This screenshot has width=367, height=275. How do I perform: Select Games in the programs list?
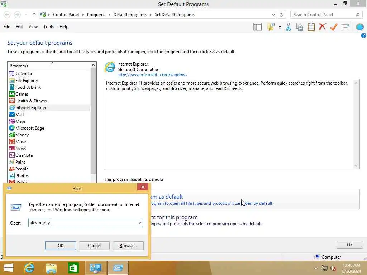click(x=22, y=94)
